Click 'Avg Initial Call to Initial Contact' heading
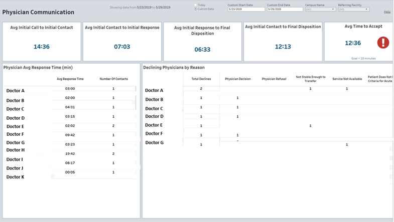394x222 pixels. point(42,28)
